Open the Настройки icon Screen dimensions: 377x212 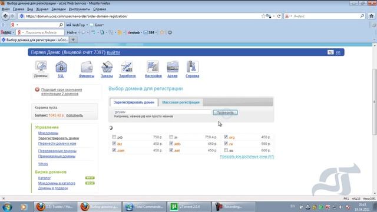point(153,67)
